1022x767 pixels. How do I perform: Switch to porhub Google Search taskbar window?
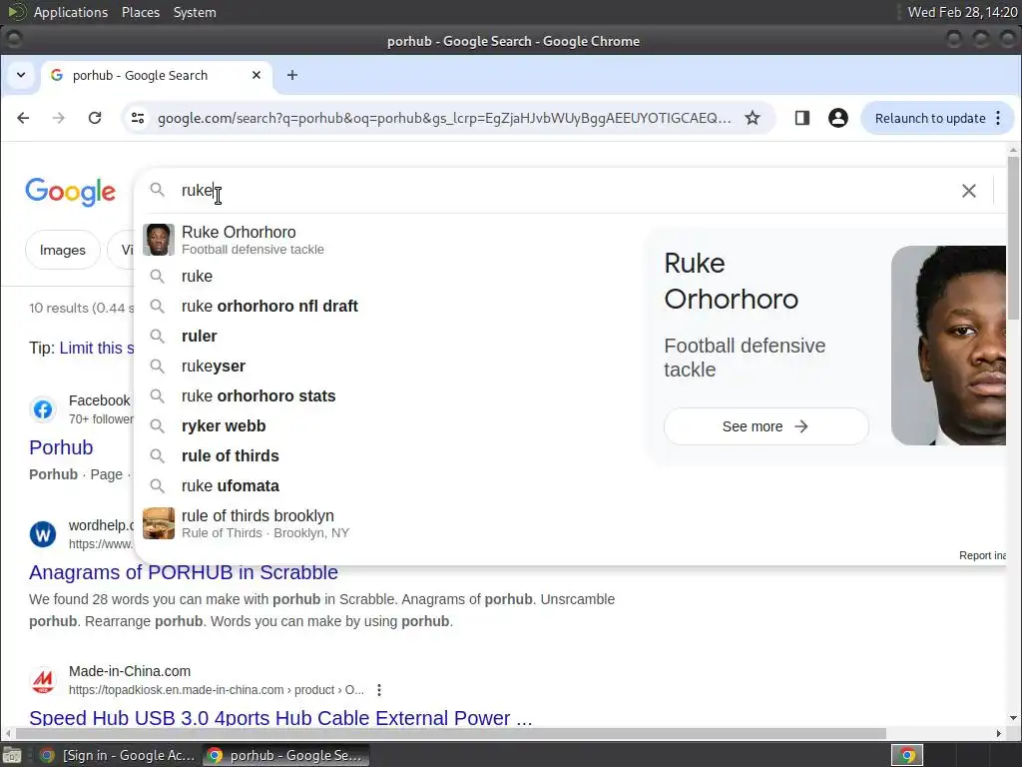285,756
